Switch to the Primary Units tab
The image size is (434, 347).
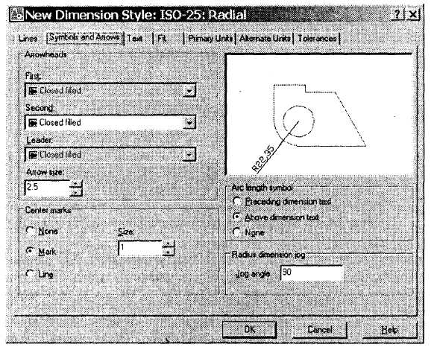coord(210,39)
